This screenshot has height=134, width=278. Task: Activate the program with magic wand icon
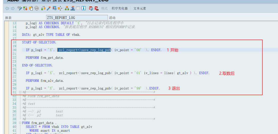[x=49, y=8]
